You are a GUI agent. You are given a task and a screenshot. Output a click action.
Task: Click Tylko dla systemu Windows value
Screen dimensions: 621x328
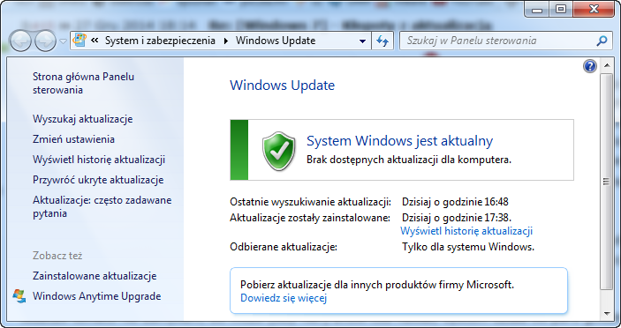[468, 247]
